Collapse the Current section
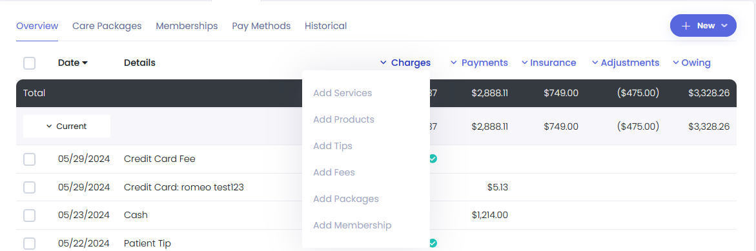This screenshot has height=251, width=756. 66,126
